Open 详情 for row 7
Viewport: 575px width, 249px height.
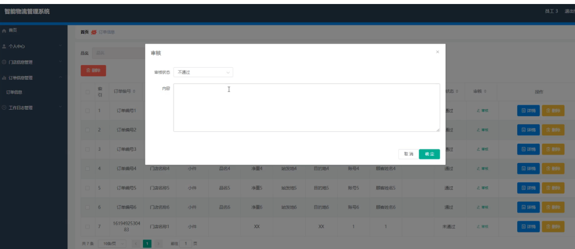[528, 226]
